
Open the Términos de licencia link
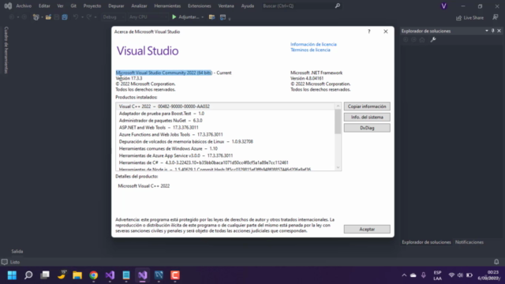click(310, 50)
